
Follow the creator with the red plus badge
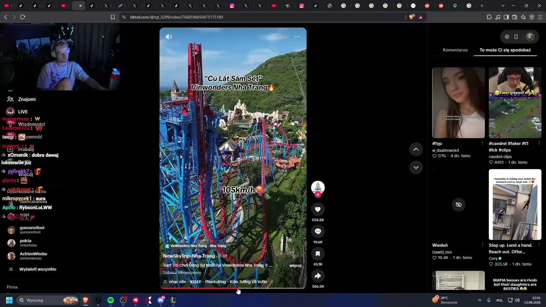318,194
